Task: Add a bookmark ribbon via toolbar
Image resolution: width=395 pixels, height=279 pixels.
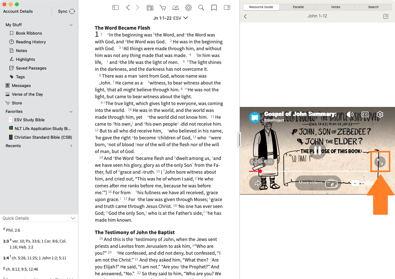Action: (x=214, y=8)
